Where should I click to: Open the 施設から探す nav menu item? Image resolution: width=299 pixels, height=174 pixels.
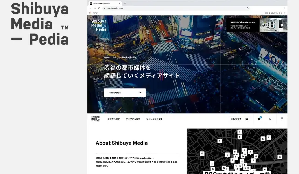pyautogui.click(x=113, y=119)
